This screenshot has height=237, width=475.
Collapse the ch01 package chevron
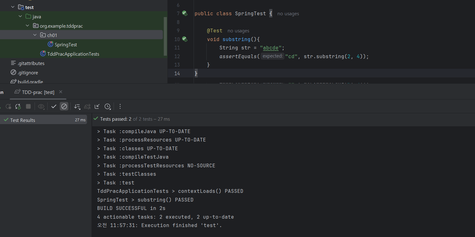click(35, 35)
